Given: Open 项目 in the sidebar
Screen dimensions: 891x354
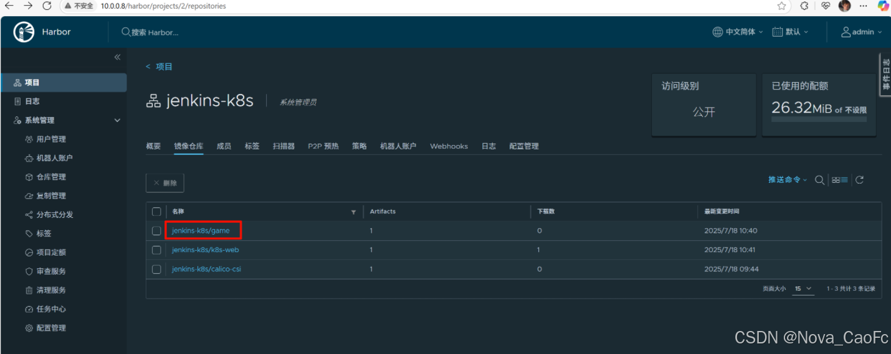Looking at the screenshot, I should point(64,83).
